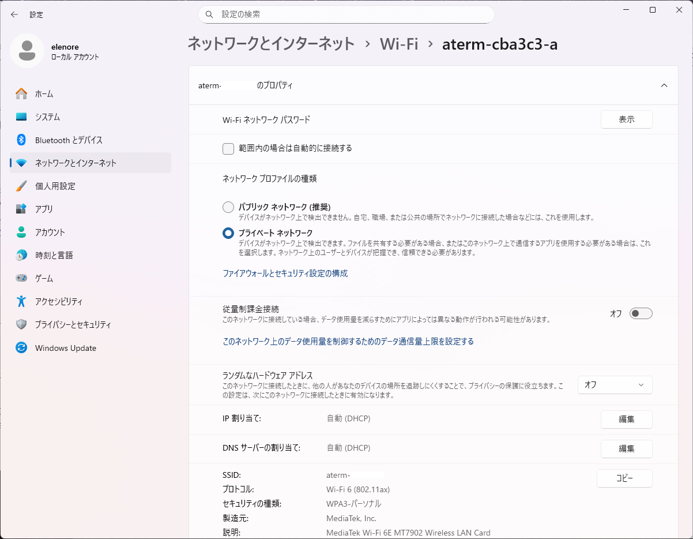Viewport: 693px width, 539px height.
Task: Open the Apps (アプリ) icon
Action: point(21,209)
